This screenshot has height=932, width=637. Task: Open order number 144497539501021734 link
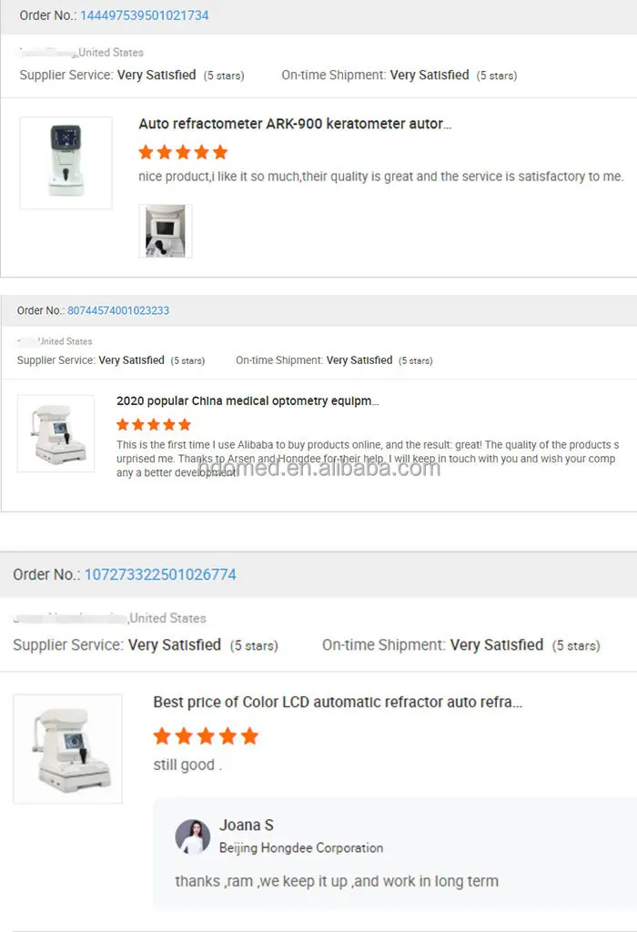click(145, 15)
